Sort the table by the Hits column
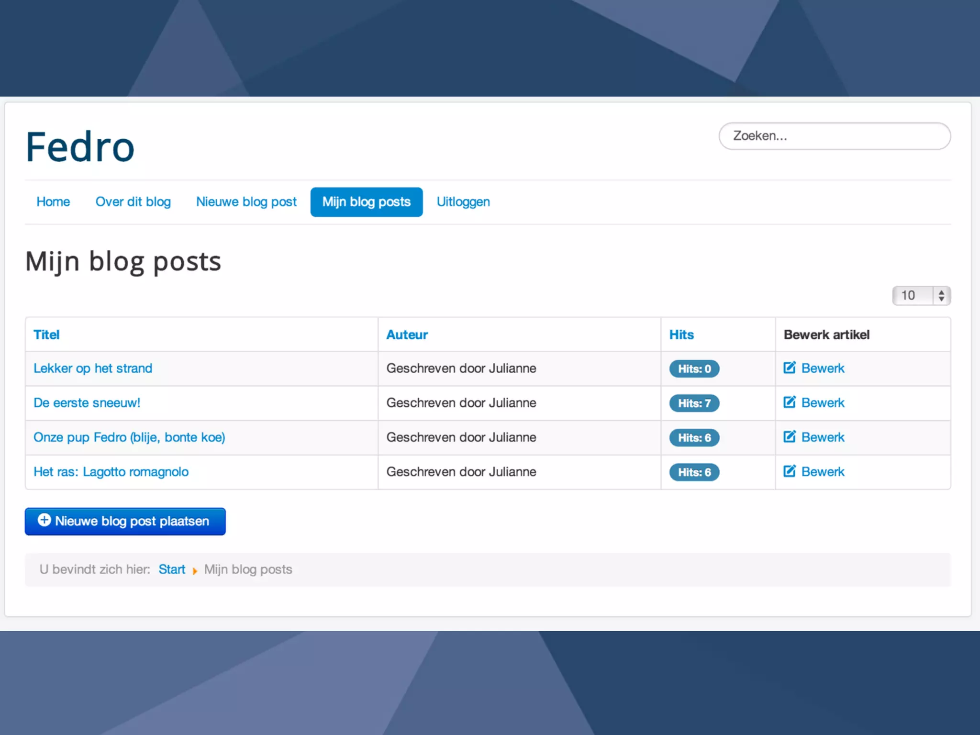Image resolution: width=980 pixels, height=735 pixels. coord(681,334)
